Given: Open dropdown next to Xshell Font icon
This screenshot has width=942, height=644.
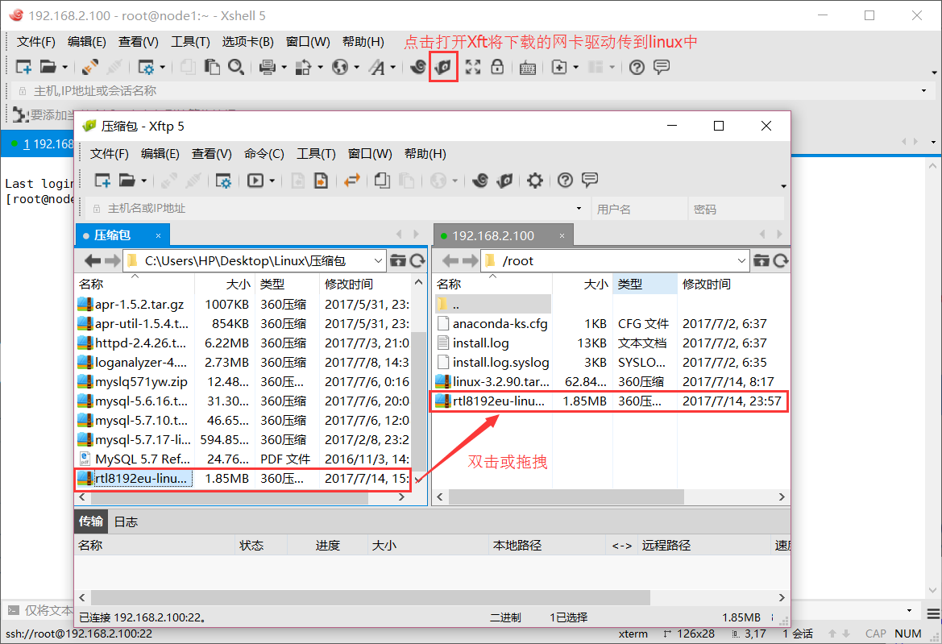Looking at the screenshot, I should (393, 67).
